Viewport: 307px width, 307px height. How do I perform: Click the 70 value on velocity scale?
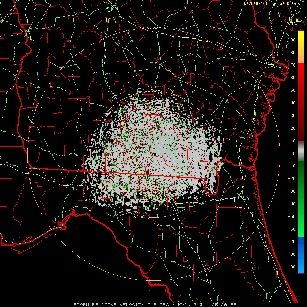point(293,65)
